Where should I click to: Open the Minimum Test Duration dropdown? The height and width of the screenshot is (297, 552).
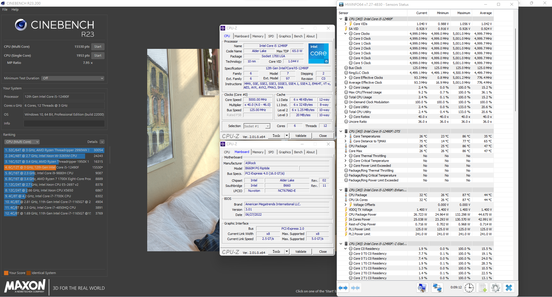tap(73, 78)
